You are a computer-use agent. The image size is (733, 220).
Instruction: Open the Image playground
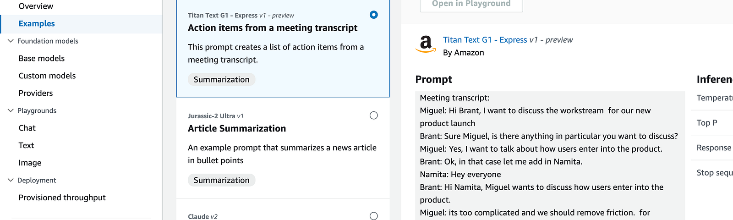[x=30, y=163]
